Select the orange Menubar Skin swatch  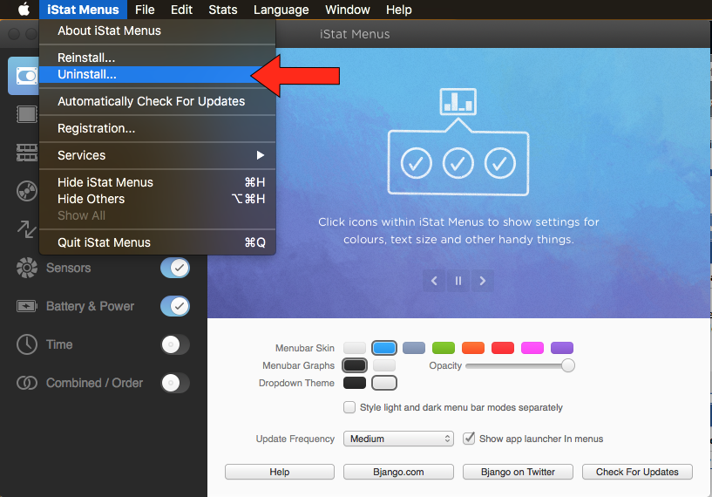tap(473, 348)
